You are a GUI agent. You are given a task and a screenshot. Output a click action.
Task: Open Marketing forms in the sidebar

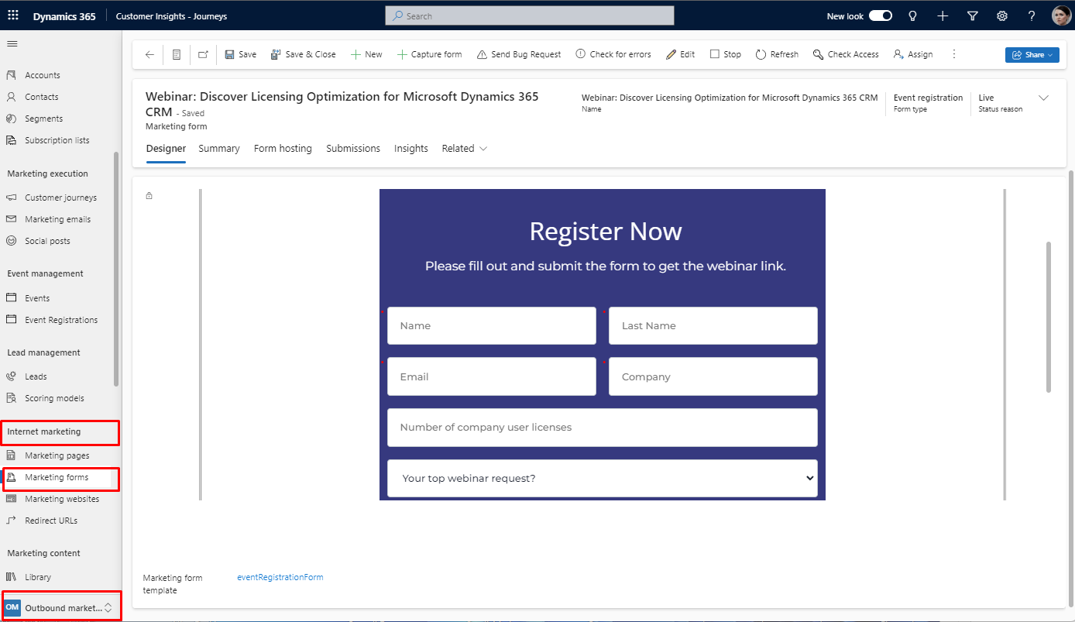[58, 477]
